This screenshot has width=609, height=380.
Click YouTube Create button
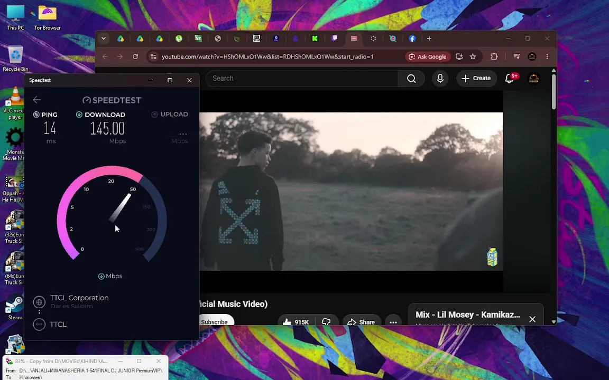[x=476, y=78]
